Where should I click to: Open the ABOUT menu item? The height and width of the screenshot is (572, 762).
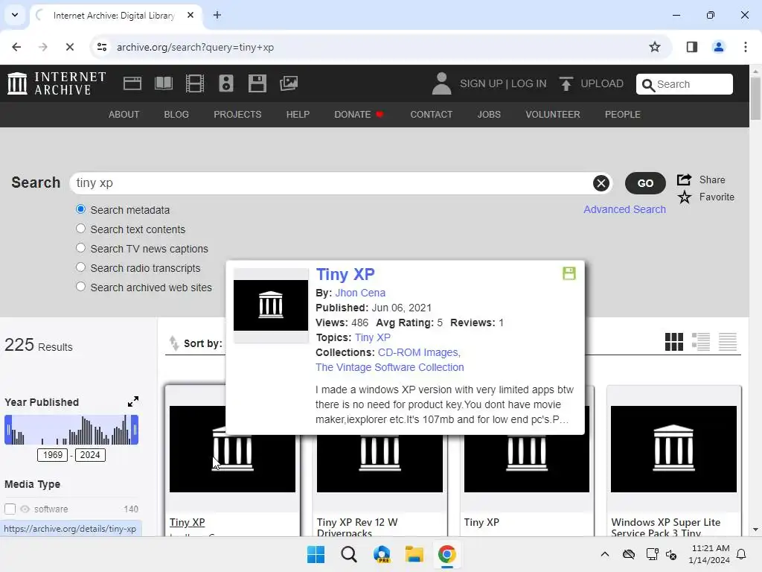124,114
